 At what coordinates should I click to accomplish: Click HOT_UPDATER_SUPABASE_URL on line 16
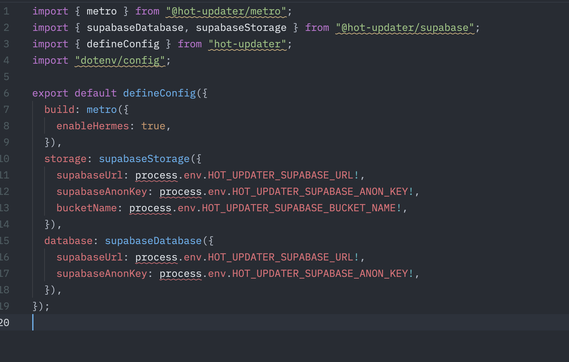pyautogui.click(x=280, y=257)
